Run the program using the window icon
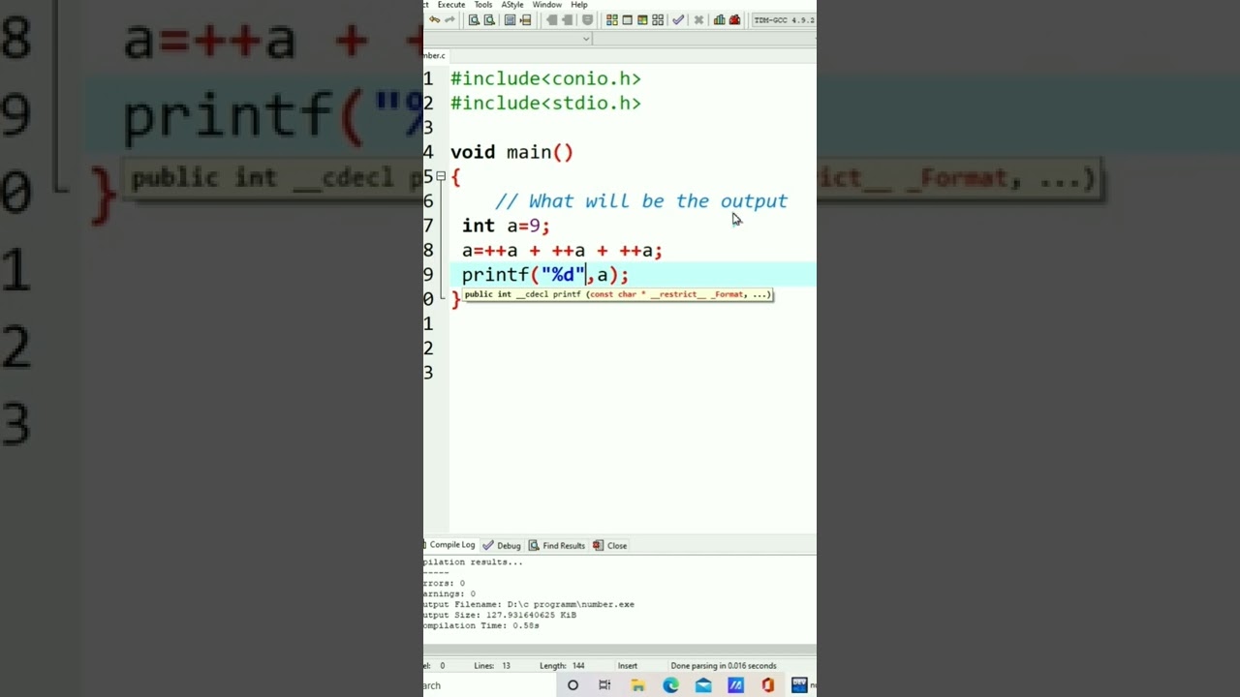The image size is (1240, 697). pyautogui.click(x=627, y=19)
